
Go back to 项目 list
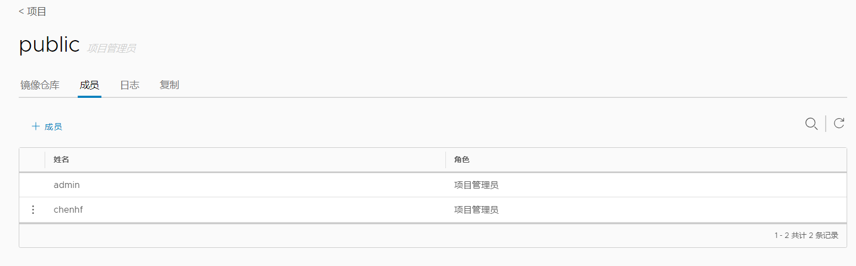(x=33, y=12)
